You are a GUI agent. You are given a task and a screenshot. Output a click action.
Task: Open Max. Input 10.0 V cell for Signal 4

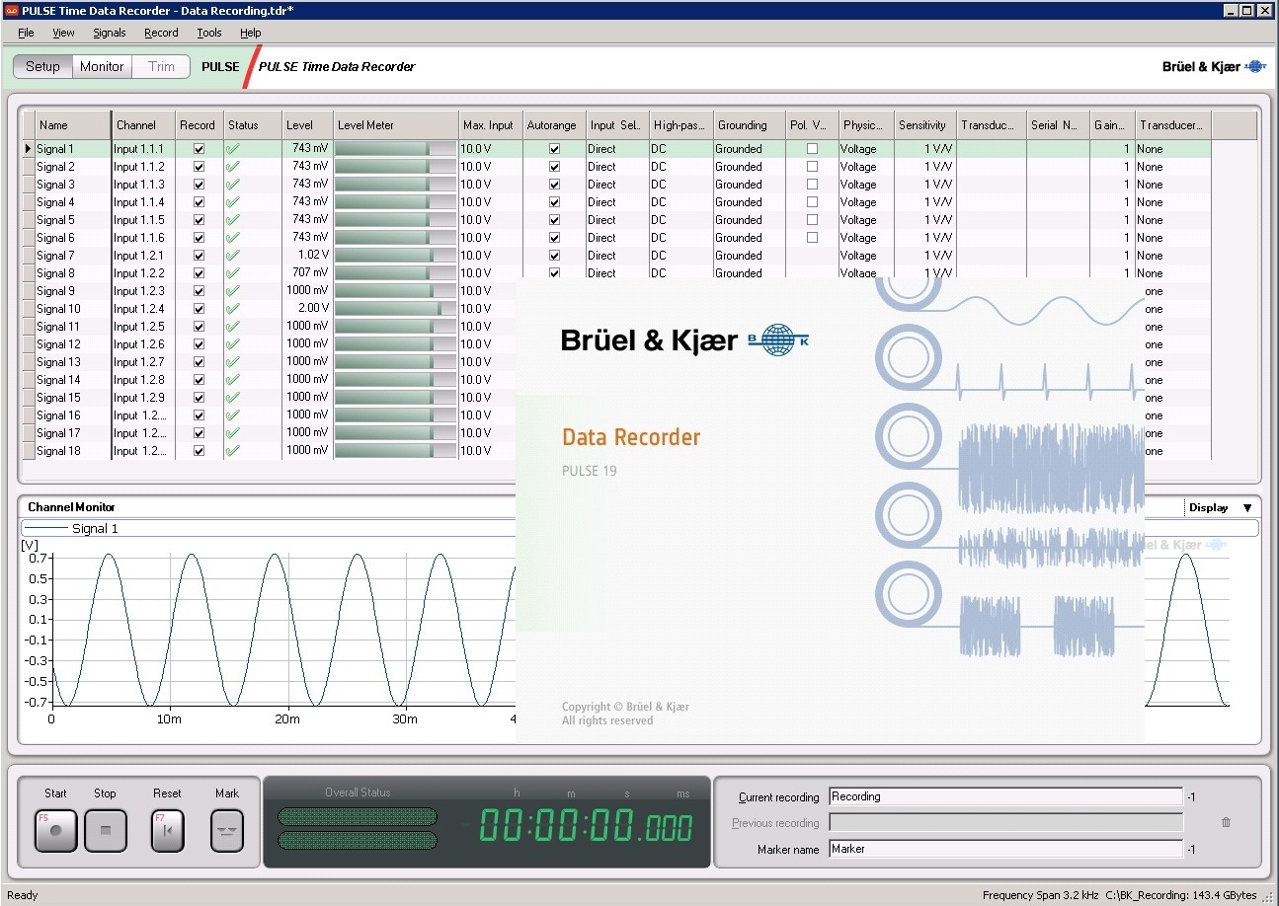click(x=491, y=202)
